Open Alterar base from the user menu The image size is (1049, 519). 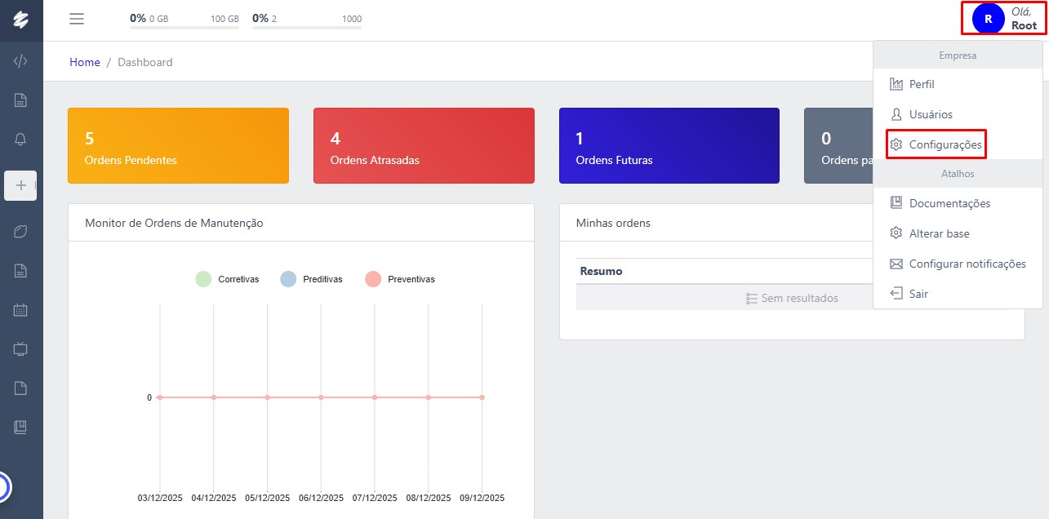pos(939,233)
